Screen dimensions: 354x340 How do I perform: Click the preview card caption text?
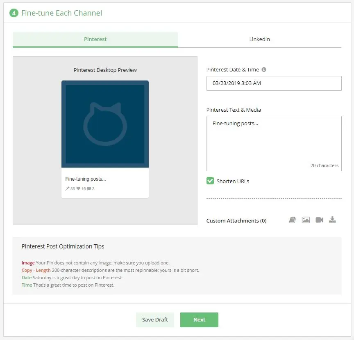86,179
